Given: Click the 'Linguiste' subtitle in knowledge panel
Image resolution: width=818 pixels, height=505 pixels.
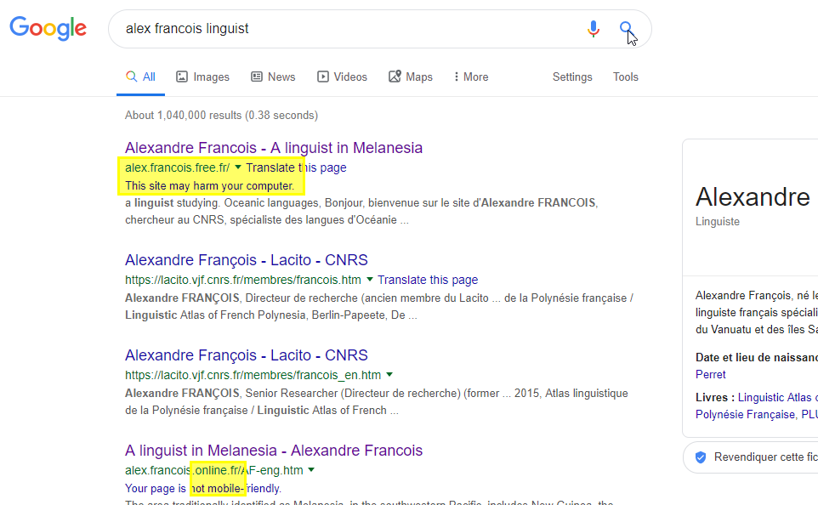Looking at the screenshot, I should tap(718, 222).
